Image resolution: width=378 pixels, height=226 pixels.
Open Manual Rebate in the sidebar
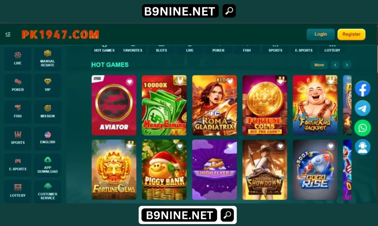(48, 59)
